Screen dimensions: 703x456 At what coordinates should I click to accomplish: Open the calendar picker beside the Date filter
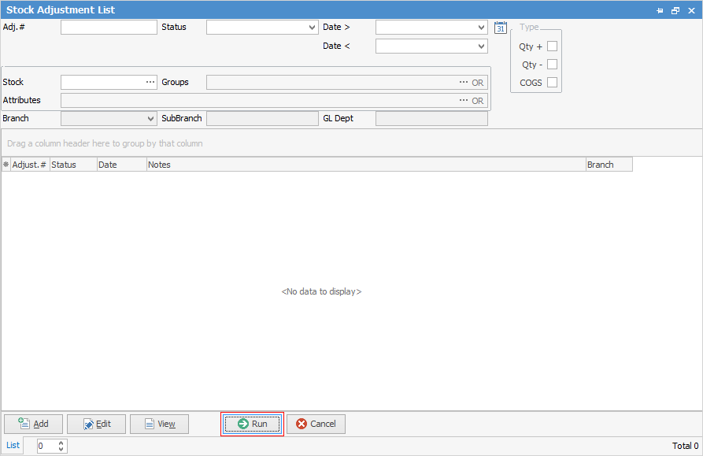point(500,27)
